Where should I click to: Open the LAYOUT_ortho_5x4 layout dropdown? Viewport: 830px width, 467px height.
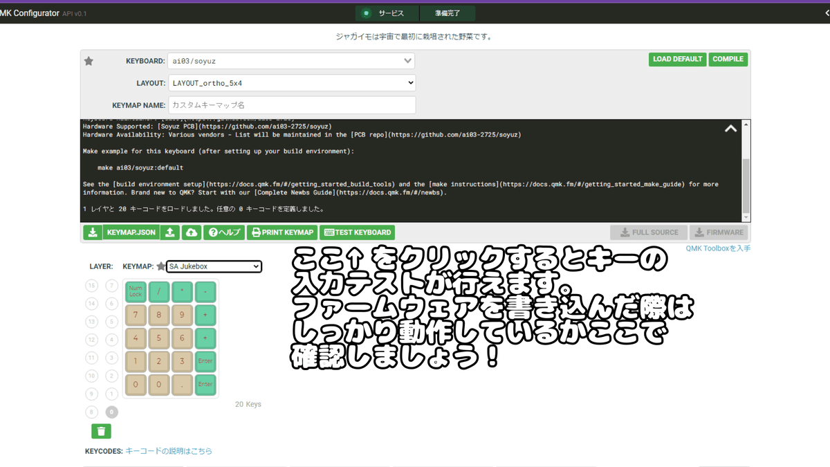tap(292, 83)
